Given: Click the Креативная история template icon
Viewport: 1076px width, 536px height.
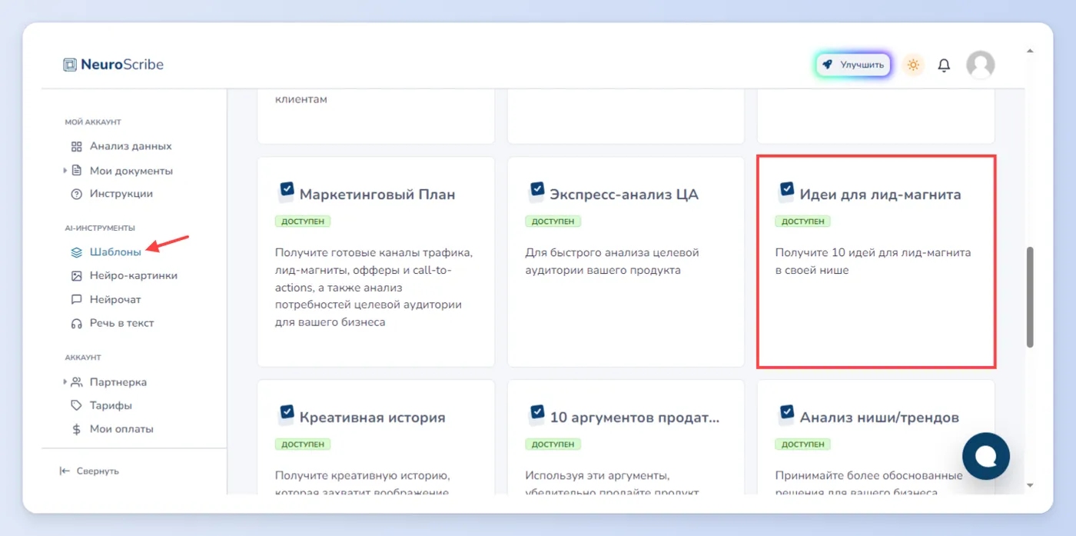Looking at the screenshot, I should [x=286, y=415].
